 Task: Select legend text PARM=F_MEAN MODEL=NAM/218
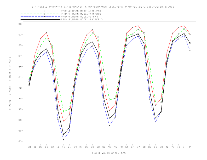click(81, 14)
